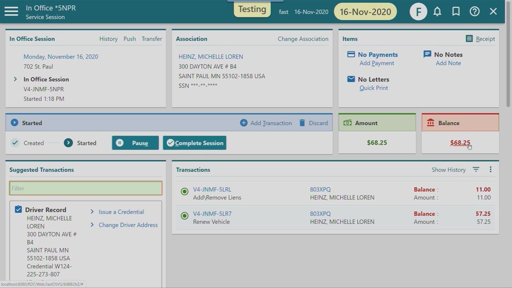The width and height of the screenshot is (512, 288).
Task: Click the user avatar F icon
Action: click(418, 12)
